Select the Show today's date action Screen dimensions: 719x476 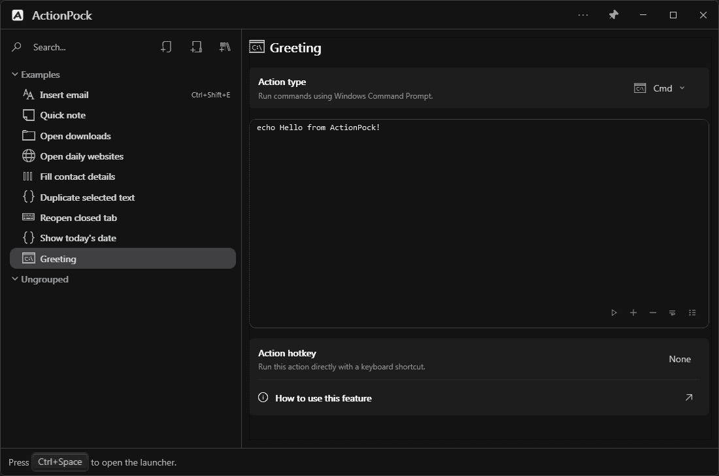[123, 238]
